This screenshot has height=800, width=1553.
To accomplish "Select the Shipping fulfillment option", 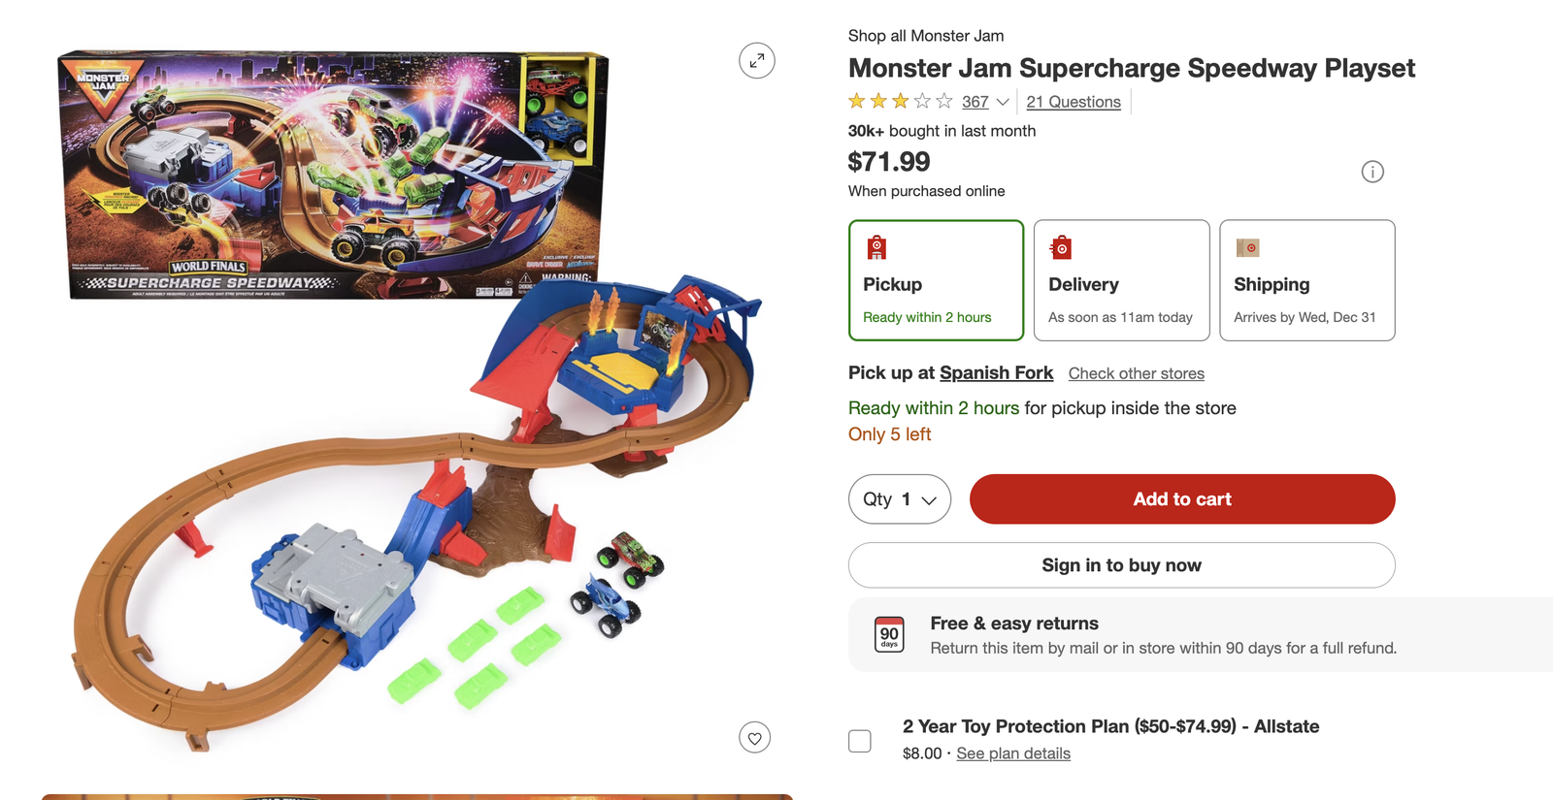I will (x=1306, y=280).
